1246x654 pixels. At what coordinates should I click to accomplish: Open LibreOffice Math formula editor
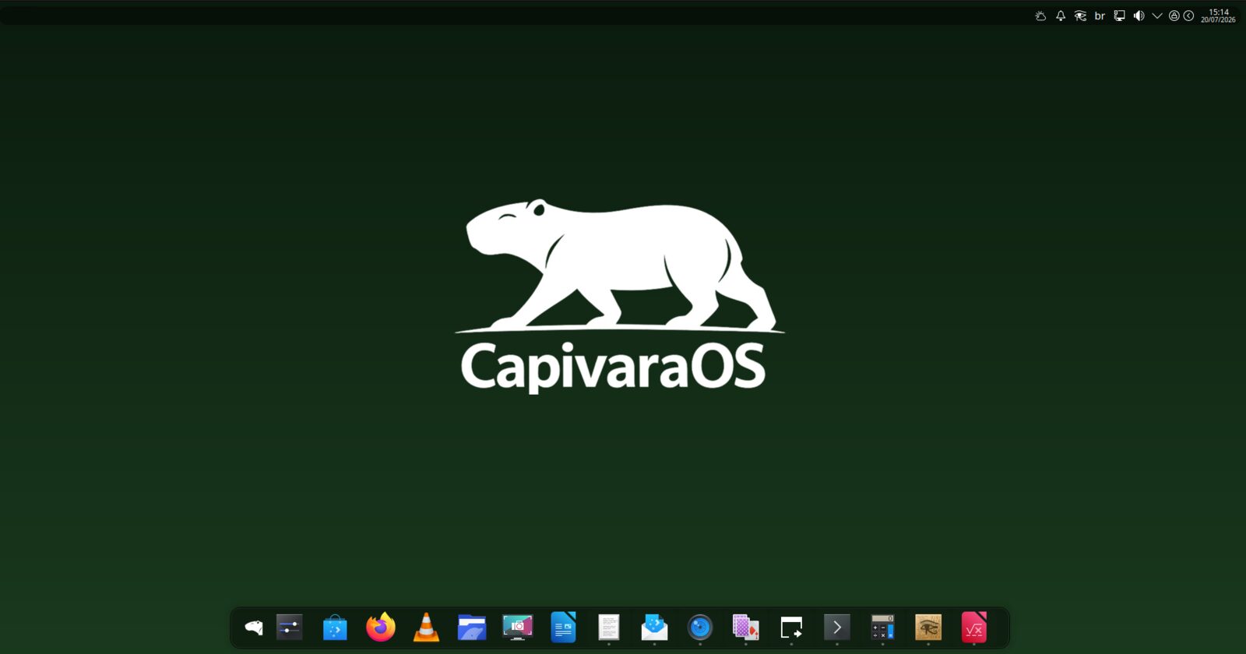click(x=974, y=628)
